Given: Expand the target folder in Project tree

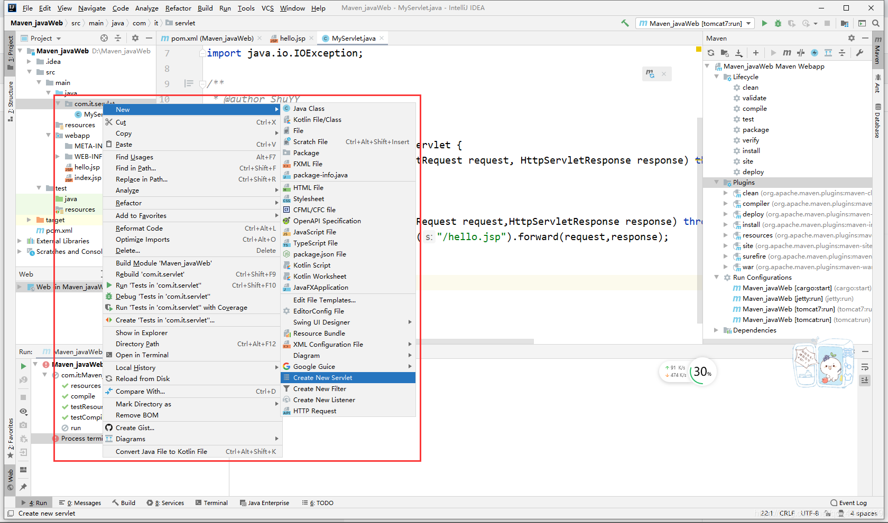Looking at the screenshot, I should (29, 220).
